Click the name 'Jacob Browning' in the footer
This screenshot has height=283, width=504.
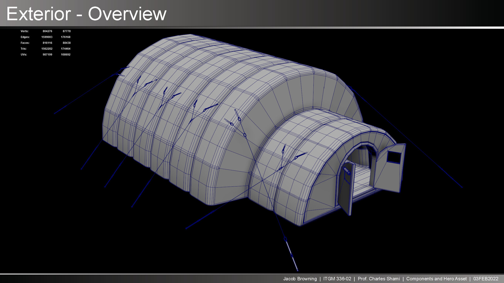coord(300,279)
